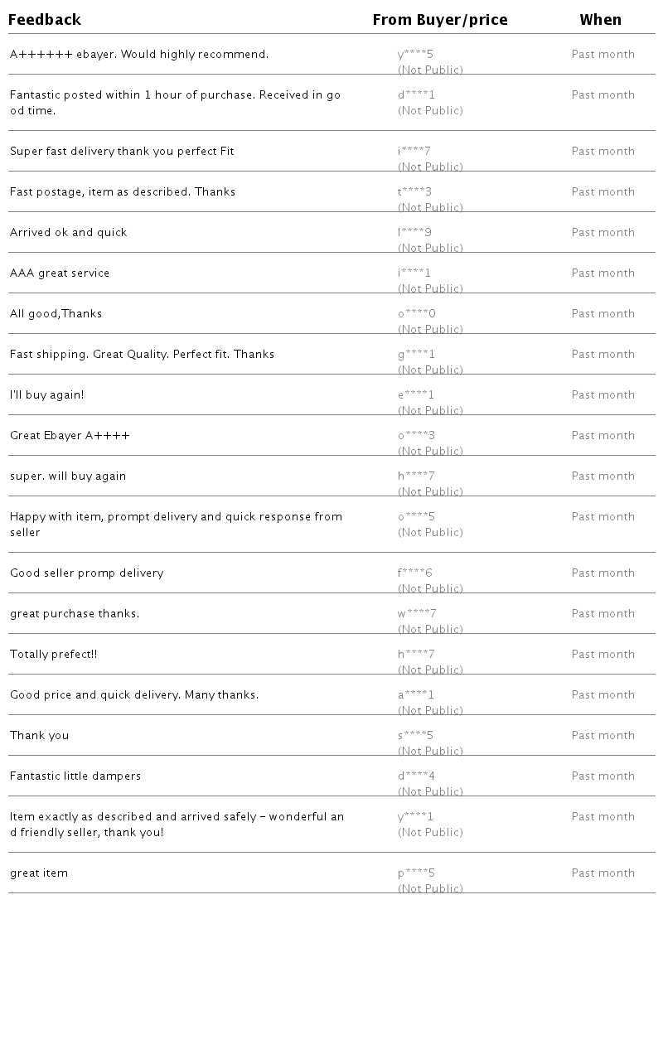
Task: Click the When column header
Action: click(x=600, y=20)
